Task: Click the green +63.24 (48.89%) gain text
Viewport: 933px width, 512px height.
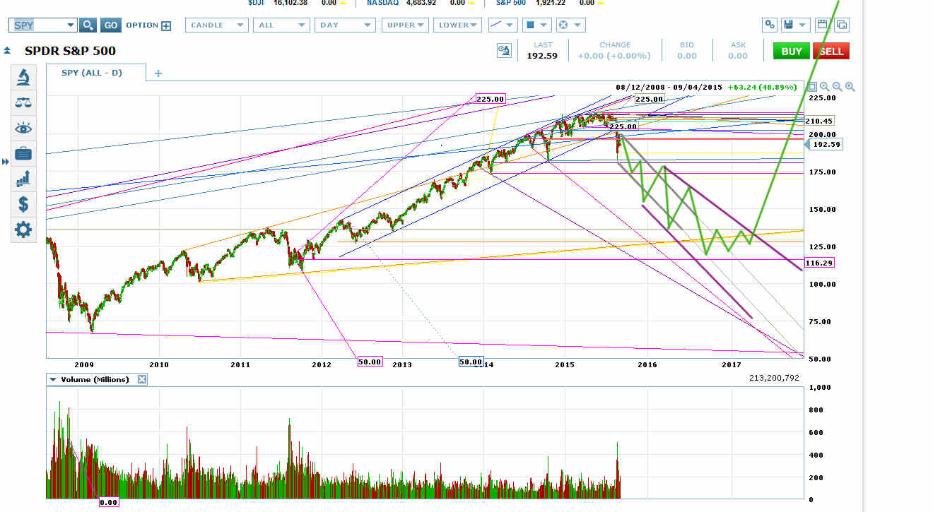Action: (762, 87)
